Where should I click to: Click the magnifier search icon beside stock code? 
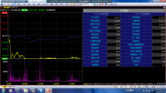click(x=97, y=4)
